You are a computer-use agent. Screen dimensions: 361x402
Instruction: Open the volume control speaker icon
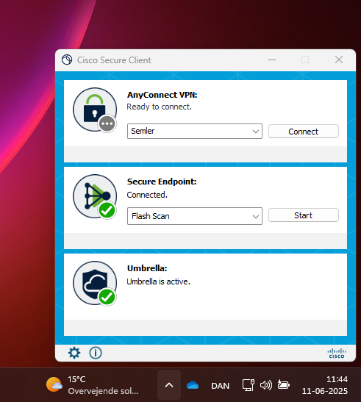tap(266, 385)
